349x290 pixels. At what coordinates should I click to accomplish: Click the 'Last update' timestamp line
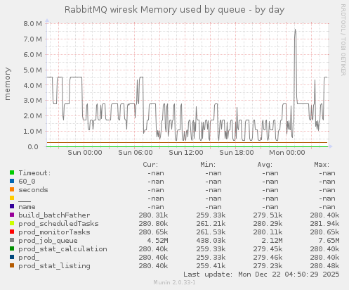[x=261, y=275]
